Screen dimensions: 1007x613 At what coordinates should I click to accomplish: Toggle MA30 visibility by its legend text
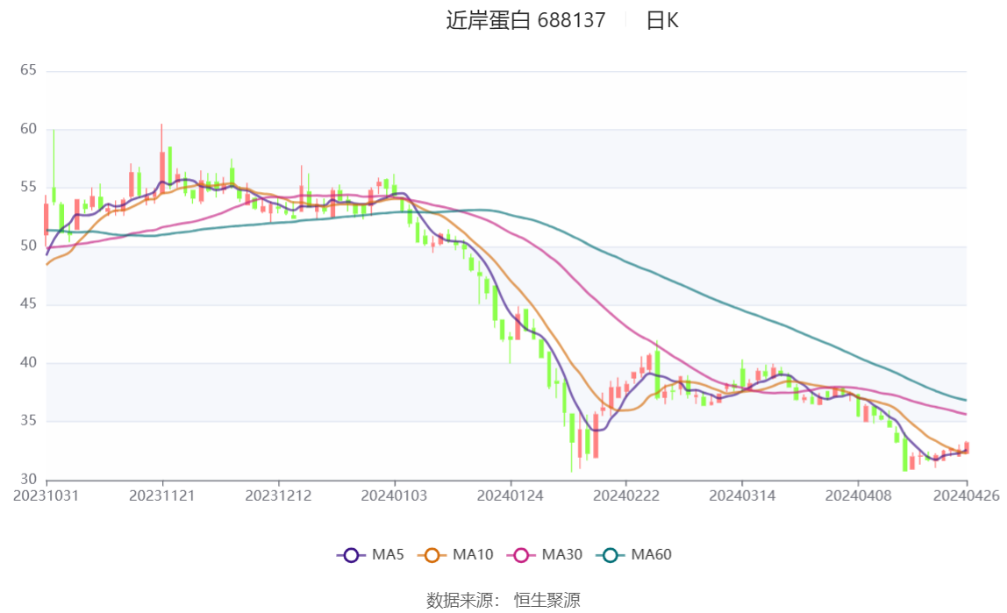[x=562, y=554]
